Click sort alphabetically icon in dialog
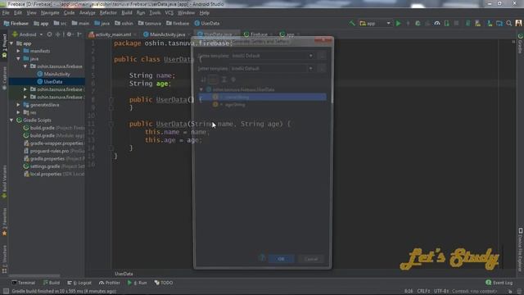 pyautogui.click(x=203, y=79)
